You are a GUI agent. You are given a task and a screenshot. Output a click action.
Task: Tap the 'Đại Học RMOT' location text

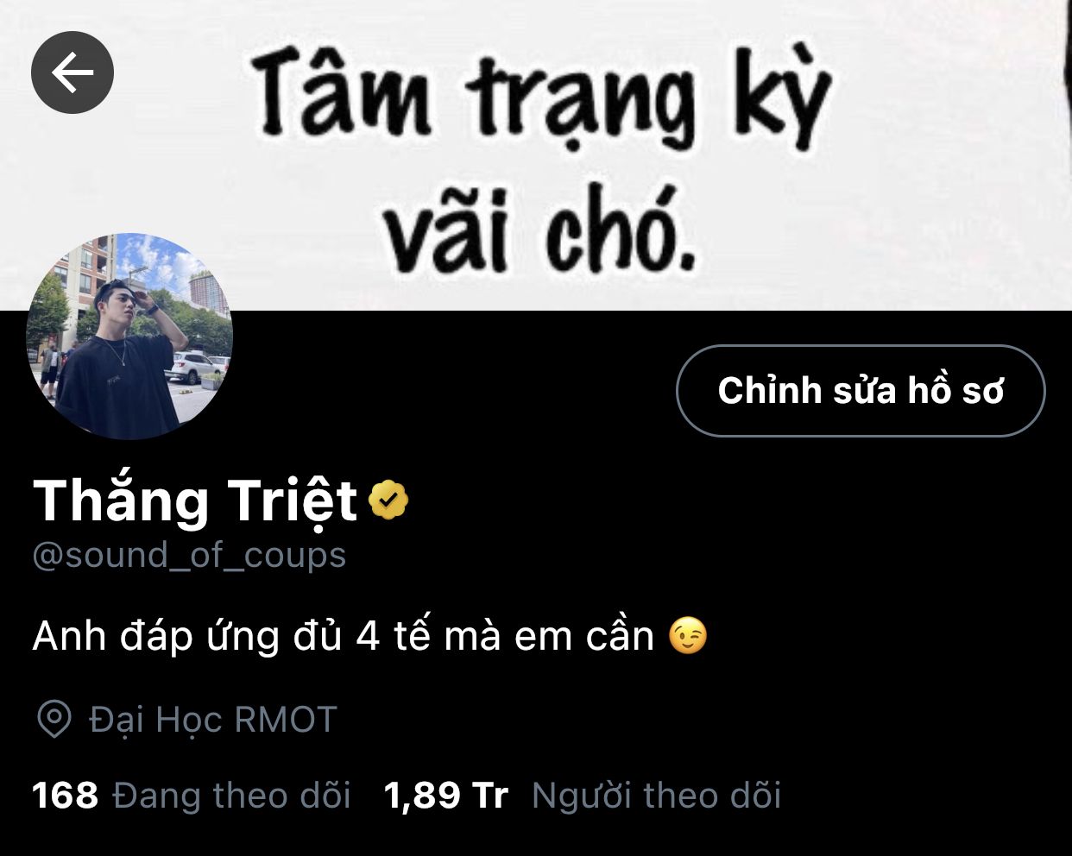212,720
